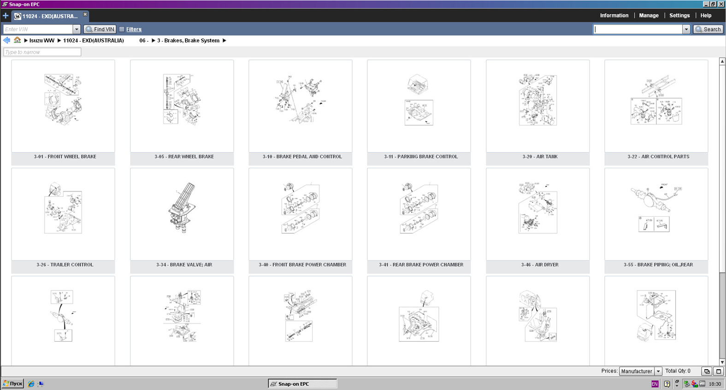Click the vertical scrollbar down arrow
The height and width of the screenshot is (390, 726).
[x=722, y=362]
